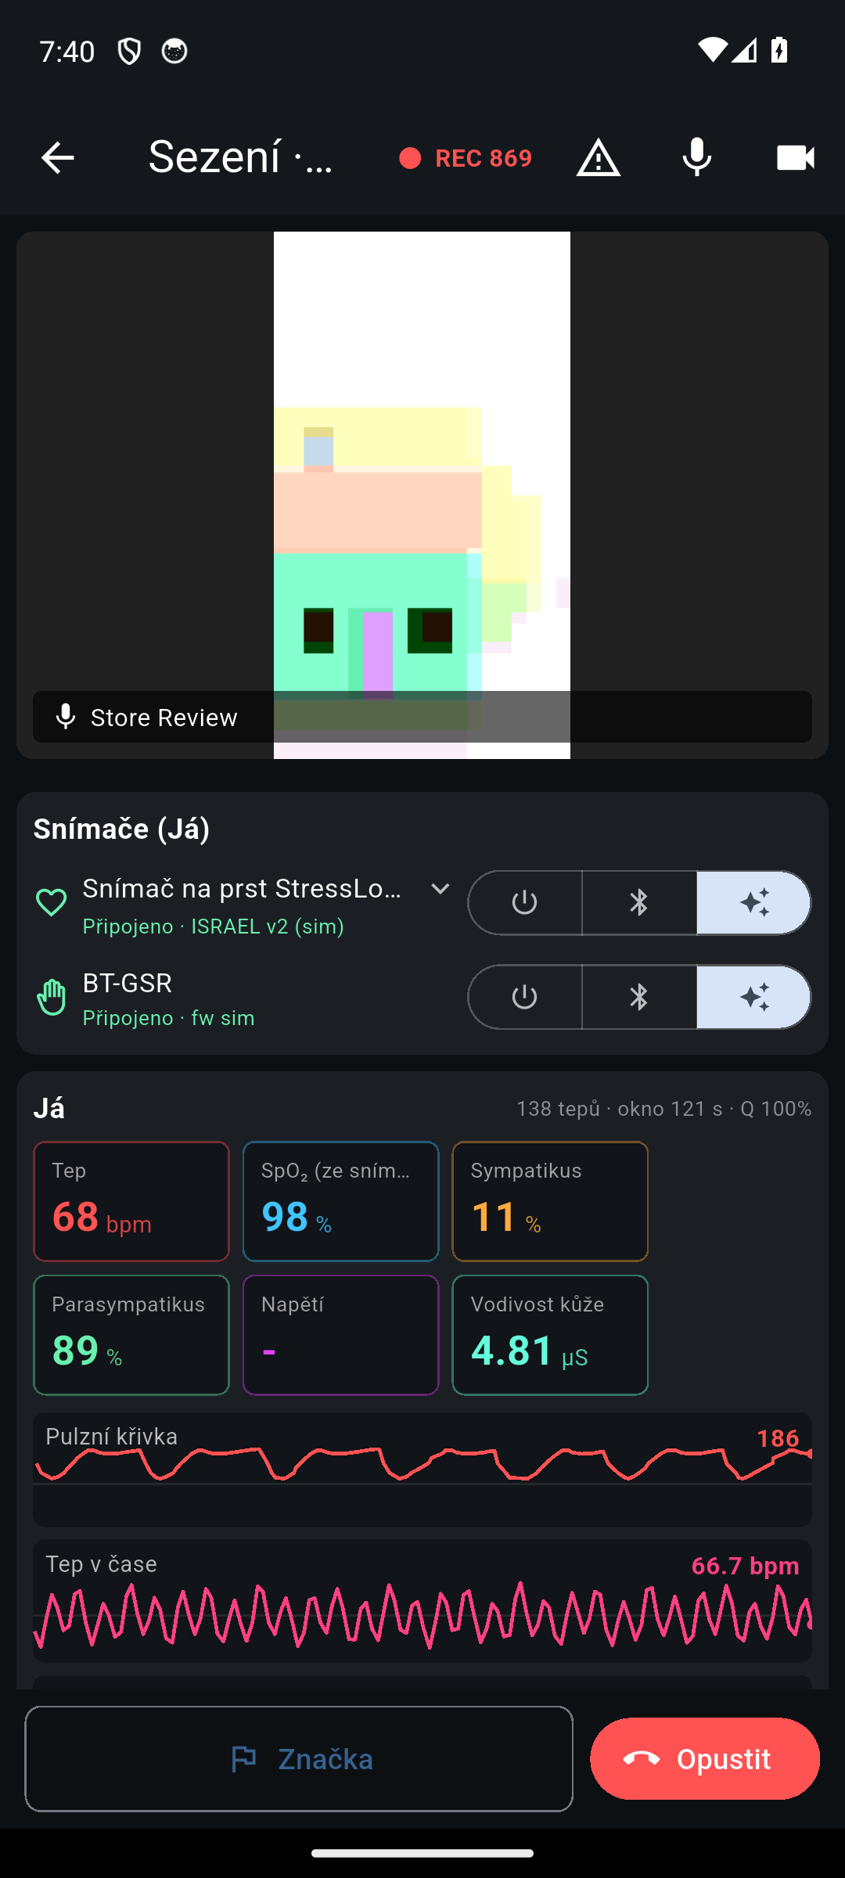Open the Napětí card
845x1878 pixels.
(341, 1335)
